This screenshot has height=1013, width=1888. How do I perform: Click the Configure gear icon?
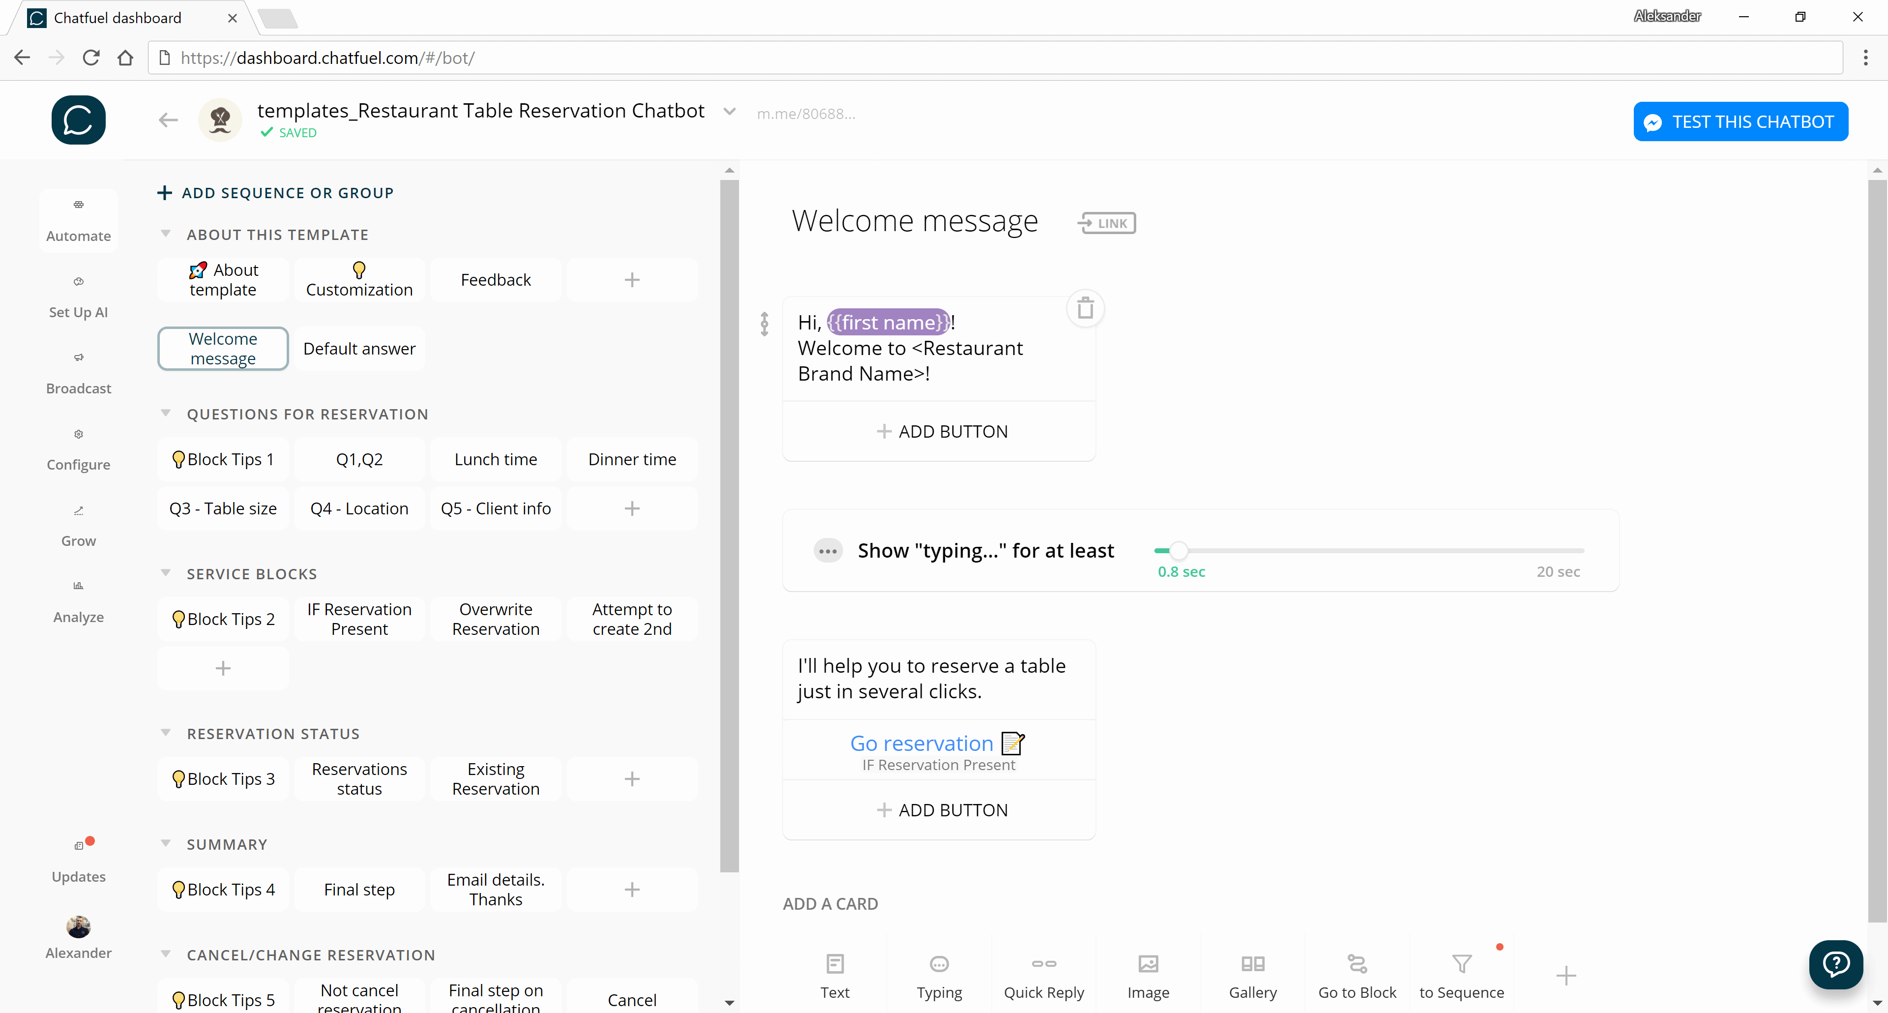click(79, 435)
